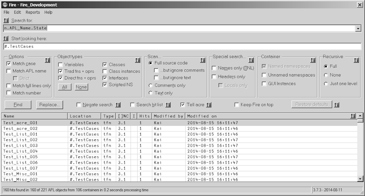Click the info icon in Recursive group
Viewport: 365px width, 196px height.
pos(356,61)
